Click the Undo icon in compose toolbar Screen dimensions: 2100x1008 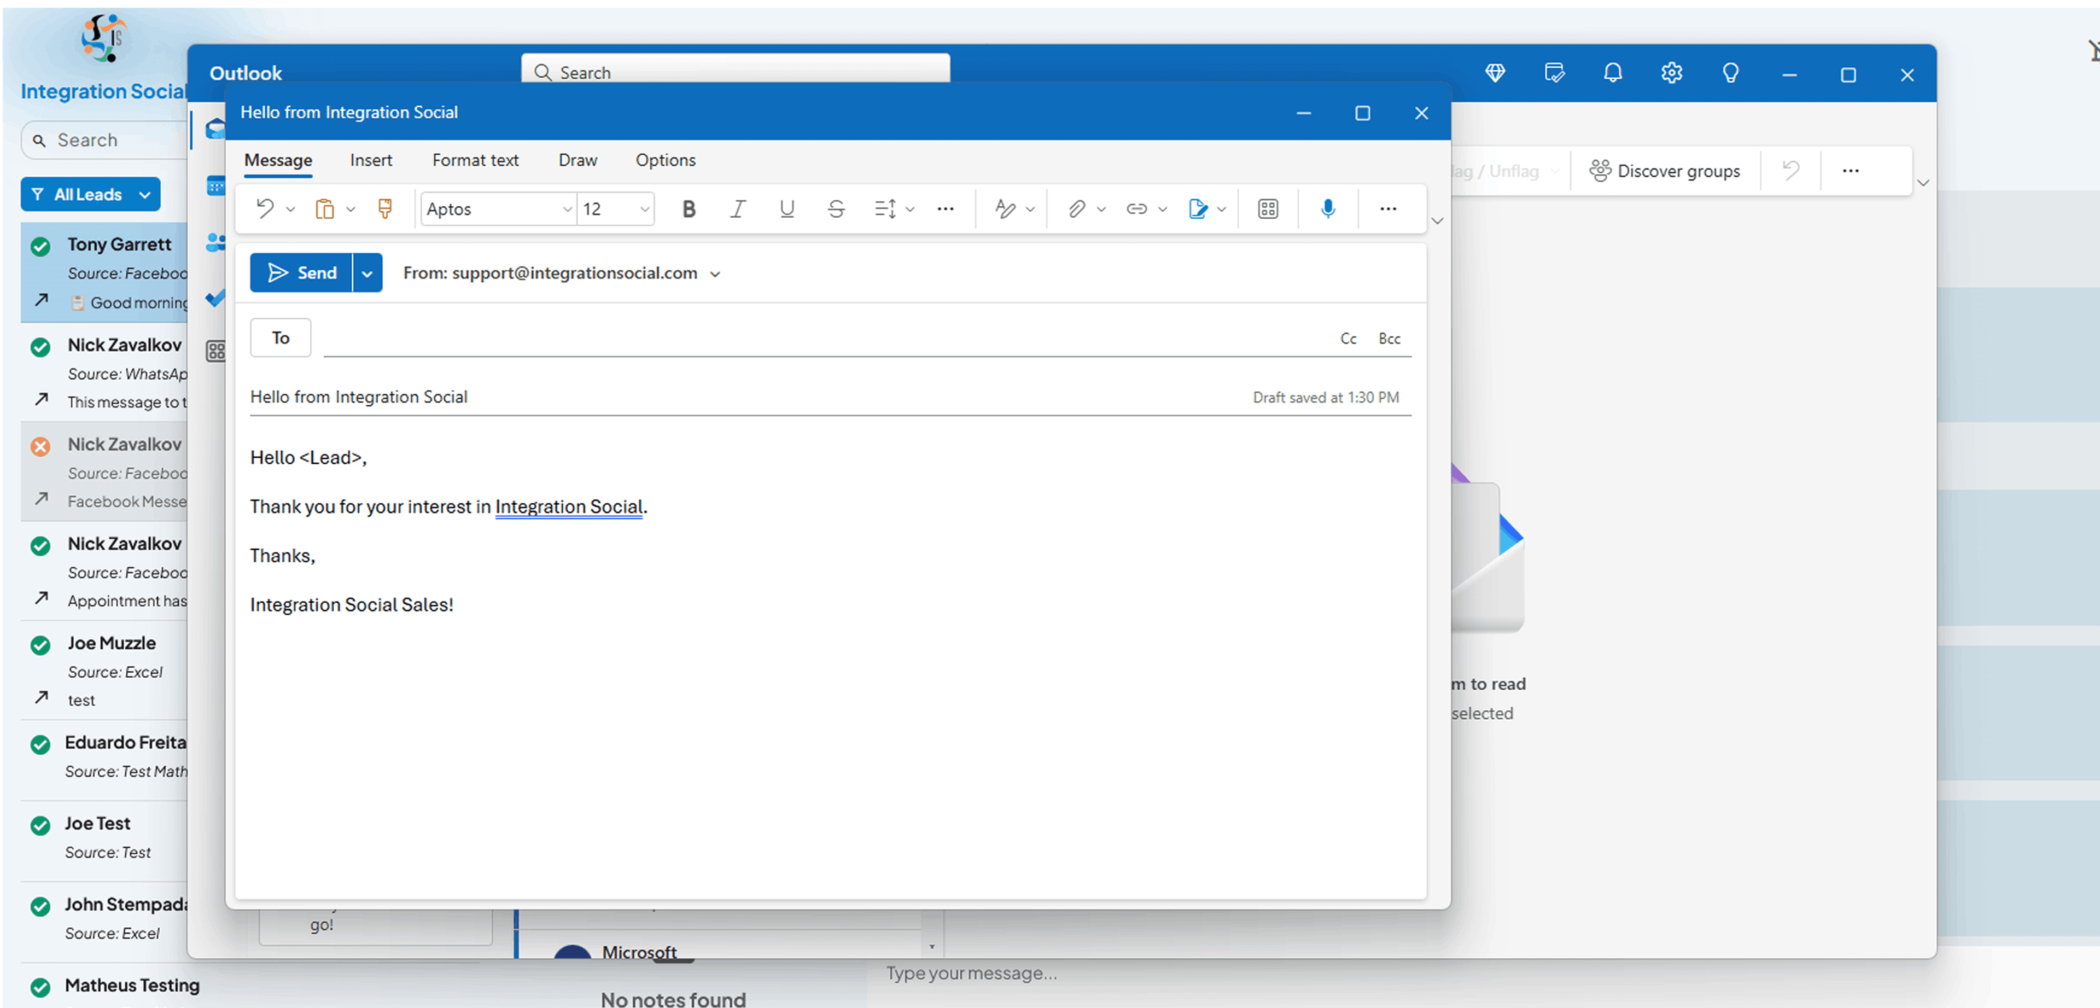click(265, 209)
